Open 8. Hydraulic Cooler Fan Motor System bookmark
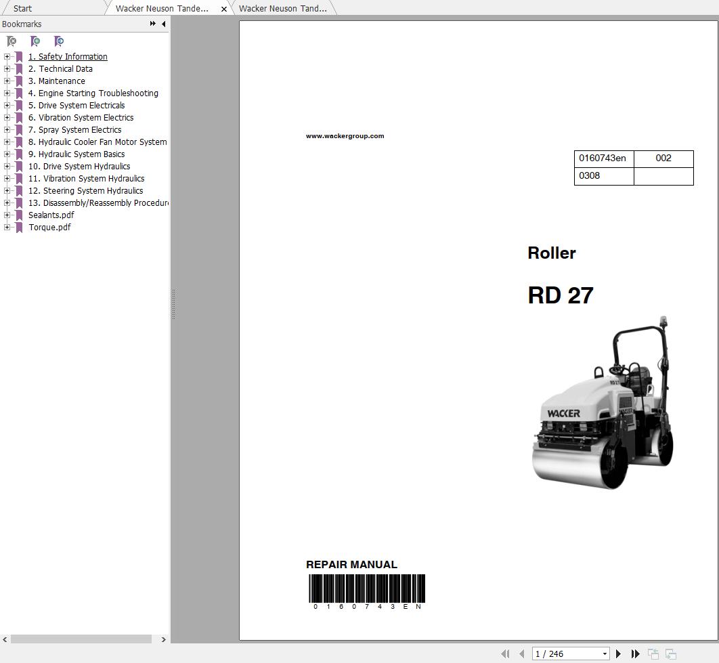The width and height of the screenshot is (719, 663). [x=97, y=142]
